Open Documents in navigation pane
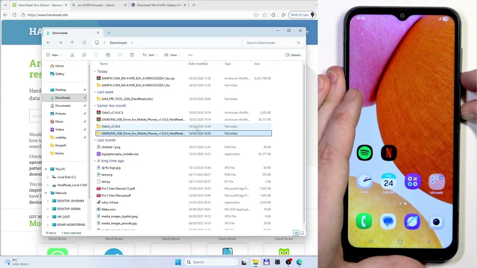This screenshot has width=477, height=268. 63,106
